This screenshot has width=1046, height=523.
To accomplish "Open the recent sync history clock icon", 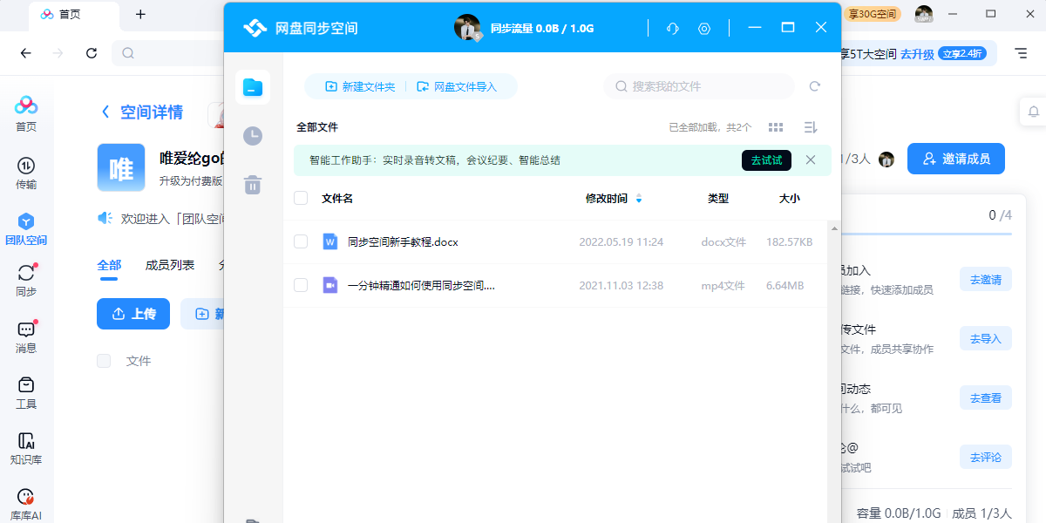I will click(x=253, y=135).
